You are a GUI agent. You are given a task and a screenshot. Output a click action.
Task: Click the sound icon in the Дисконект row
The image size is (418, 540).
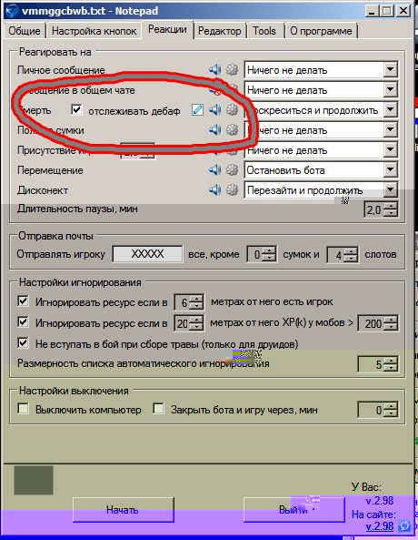[x=214, y=189]
